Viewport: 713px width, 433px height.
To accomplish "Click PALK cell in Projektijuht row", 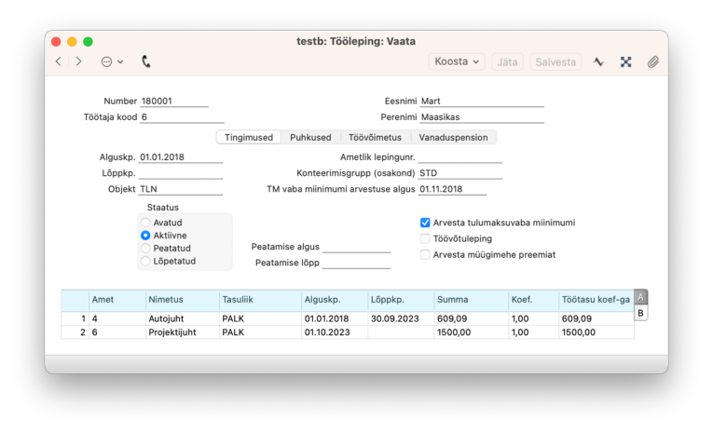I will 260,332.
